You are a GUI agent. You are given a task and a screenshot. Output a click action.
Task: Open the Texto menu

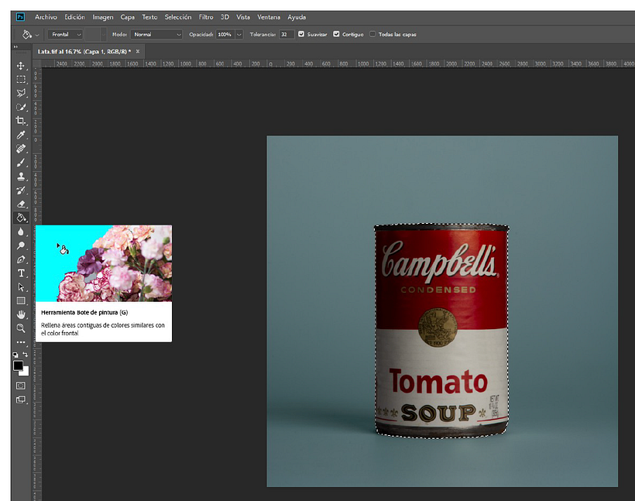[x=149, y=17]
